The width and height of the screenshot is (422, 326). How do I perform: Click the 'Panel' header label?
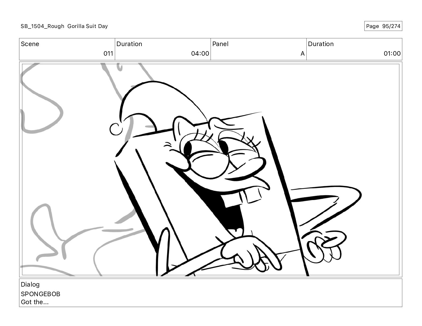pyautogui.click(x=220, y=44)
